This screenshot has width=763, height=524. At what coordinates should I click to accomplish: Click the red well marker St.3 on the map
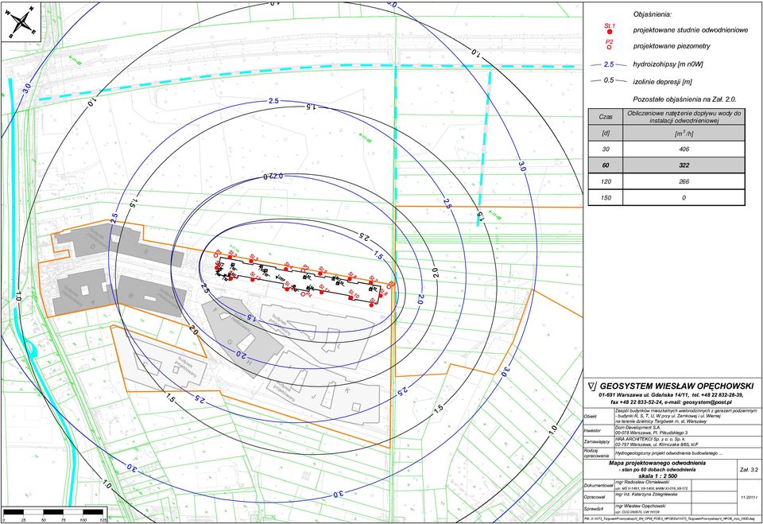(251, 261)
